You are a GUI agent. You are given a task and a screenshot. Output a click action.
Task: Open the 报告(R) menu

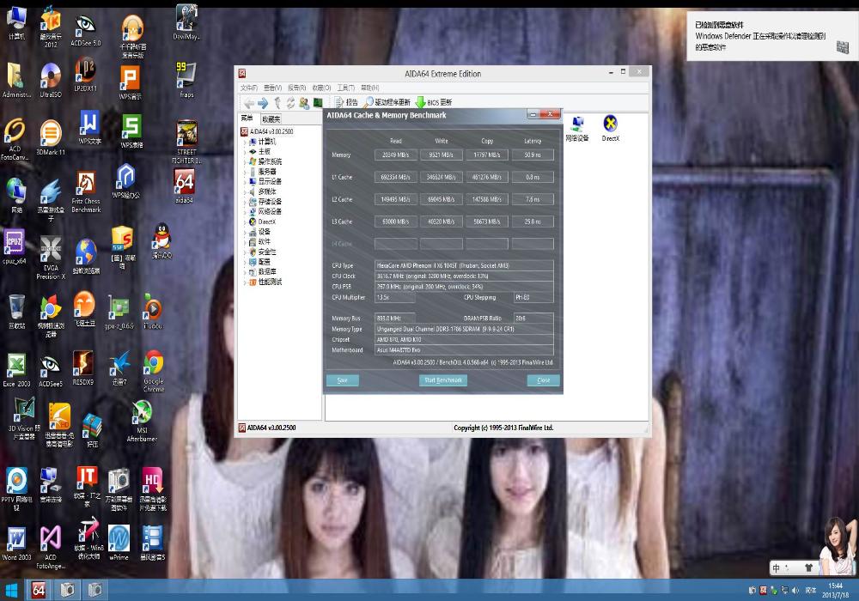(x=297, y=88)
